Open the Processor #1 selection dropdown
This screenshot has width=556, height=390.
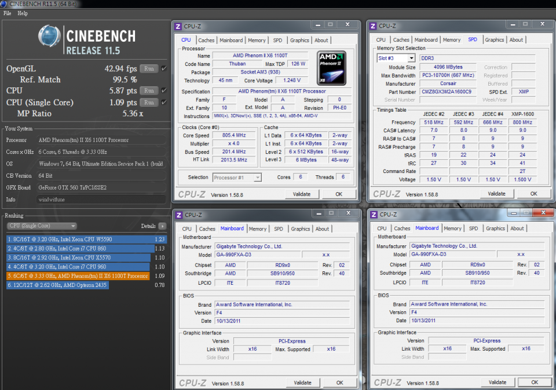237,178
